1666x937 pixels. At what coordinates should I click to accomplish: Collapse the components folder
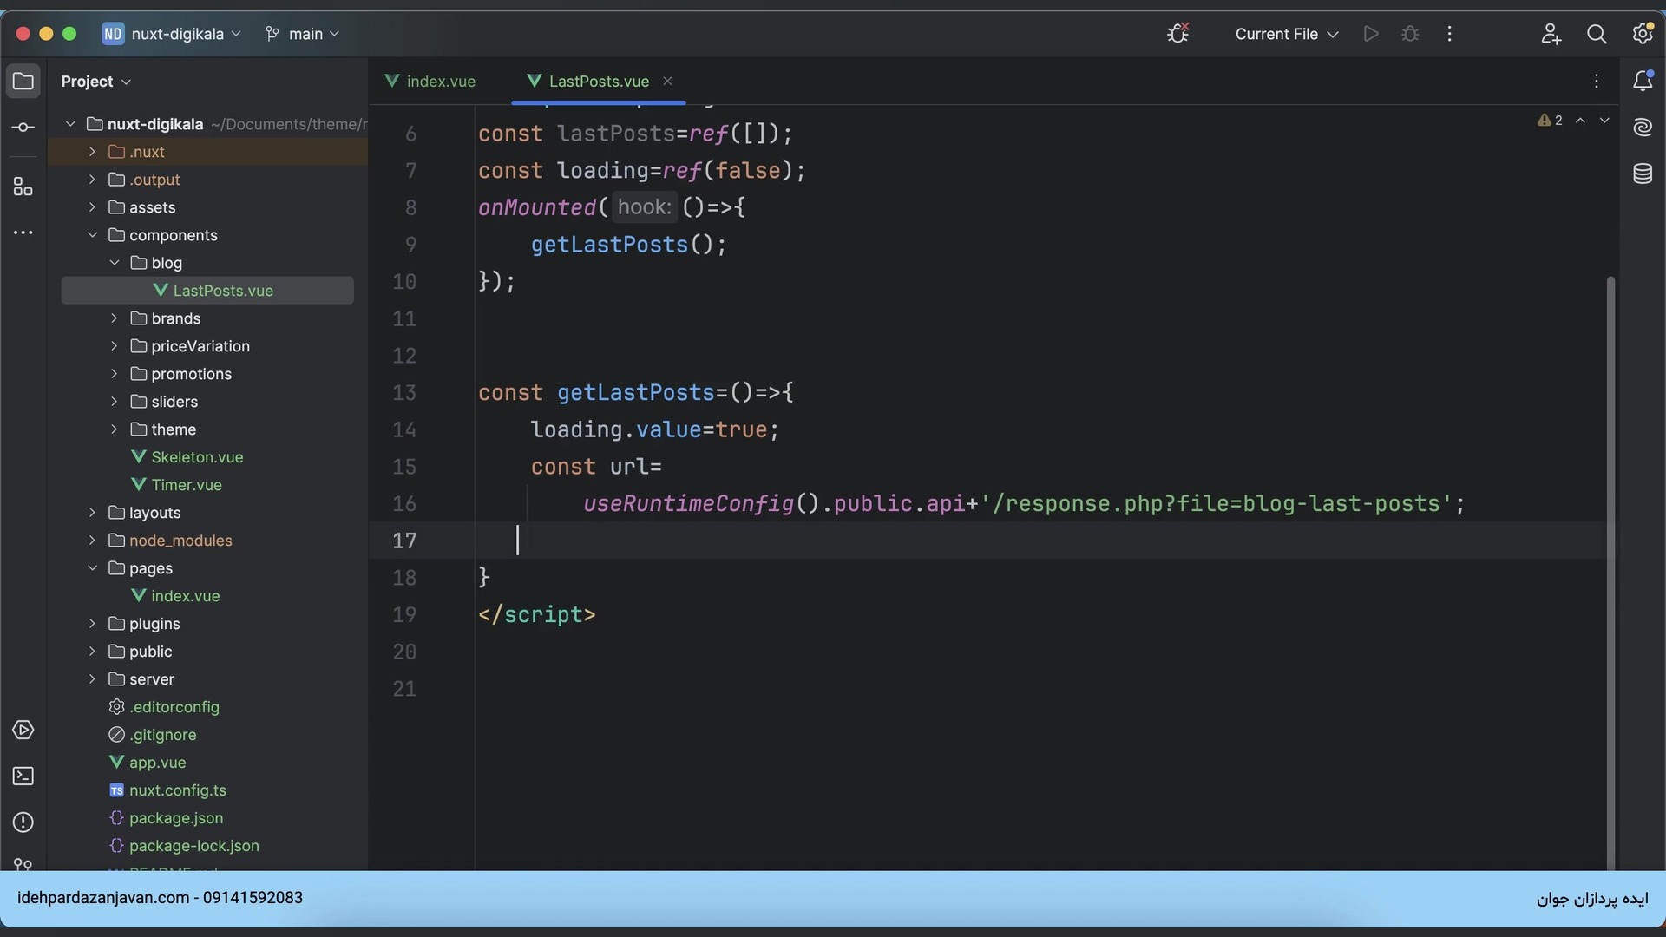[x=92, y=235]
